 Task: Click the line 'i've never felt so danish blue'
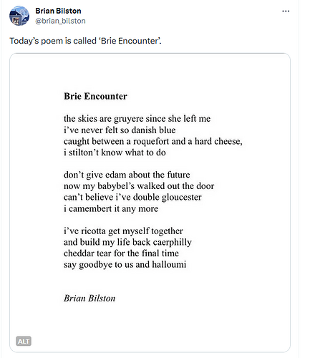(120, 130)
